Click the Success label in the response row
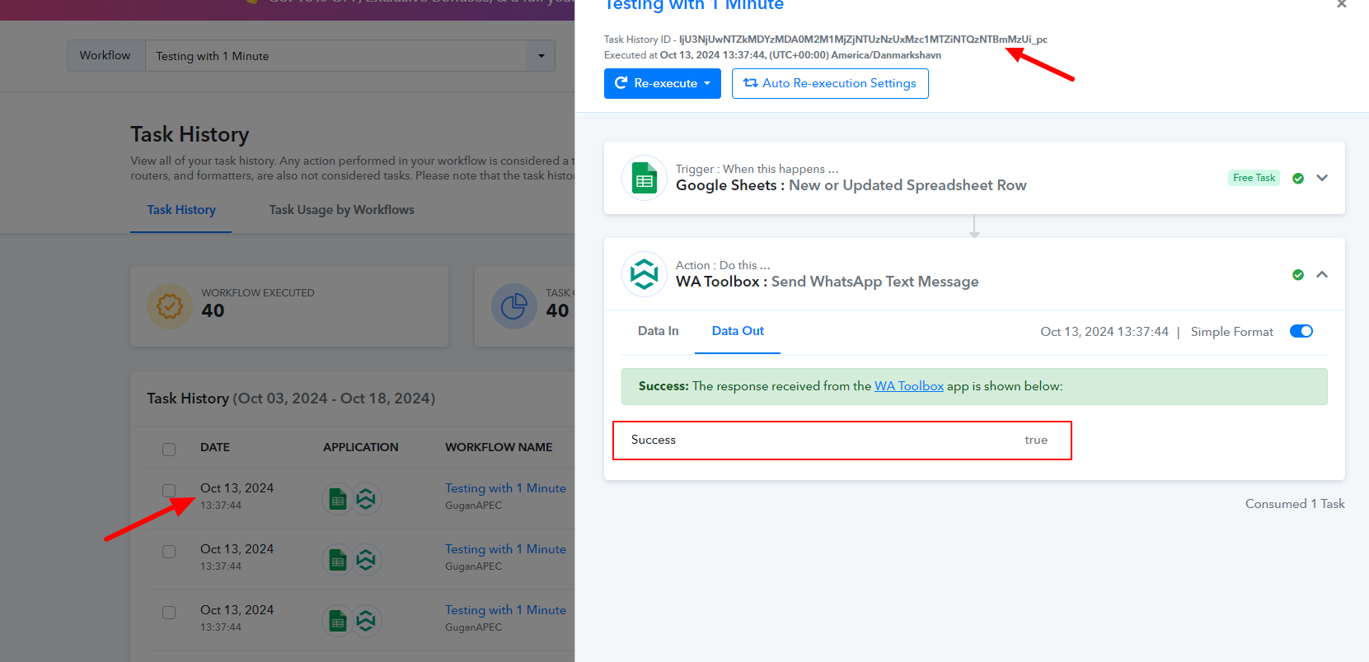Image resolution: width=1369 pixels, height=662 pixels. pos(654,440)
